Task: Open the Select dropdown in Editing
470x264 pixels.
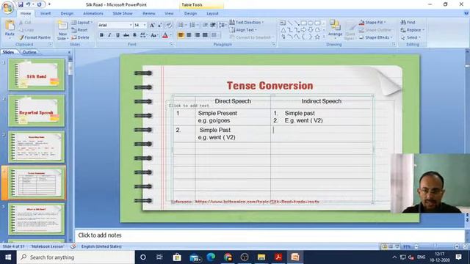Action: point(411,37)
